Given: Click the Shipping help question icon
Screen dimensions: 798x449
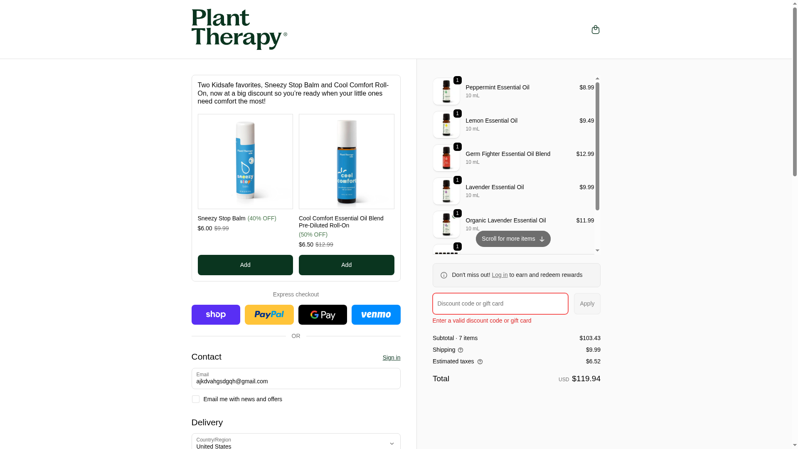Looking at the screenshot, I should pyautogui.click(x=461, y=350).
